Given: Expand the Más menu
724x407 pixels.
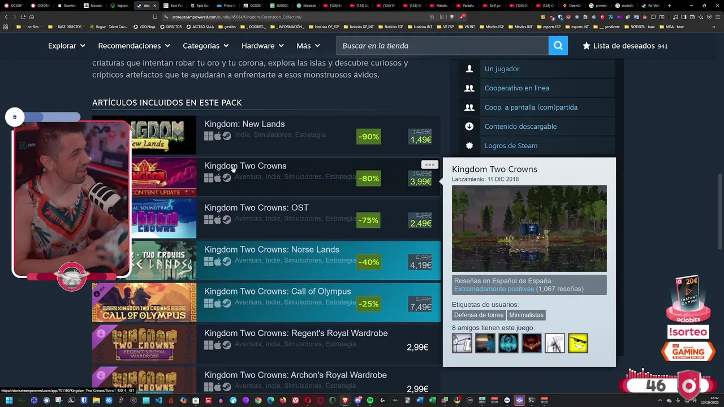Looking at the screenshot, I should pyautogui.click(x=308, y=46).
